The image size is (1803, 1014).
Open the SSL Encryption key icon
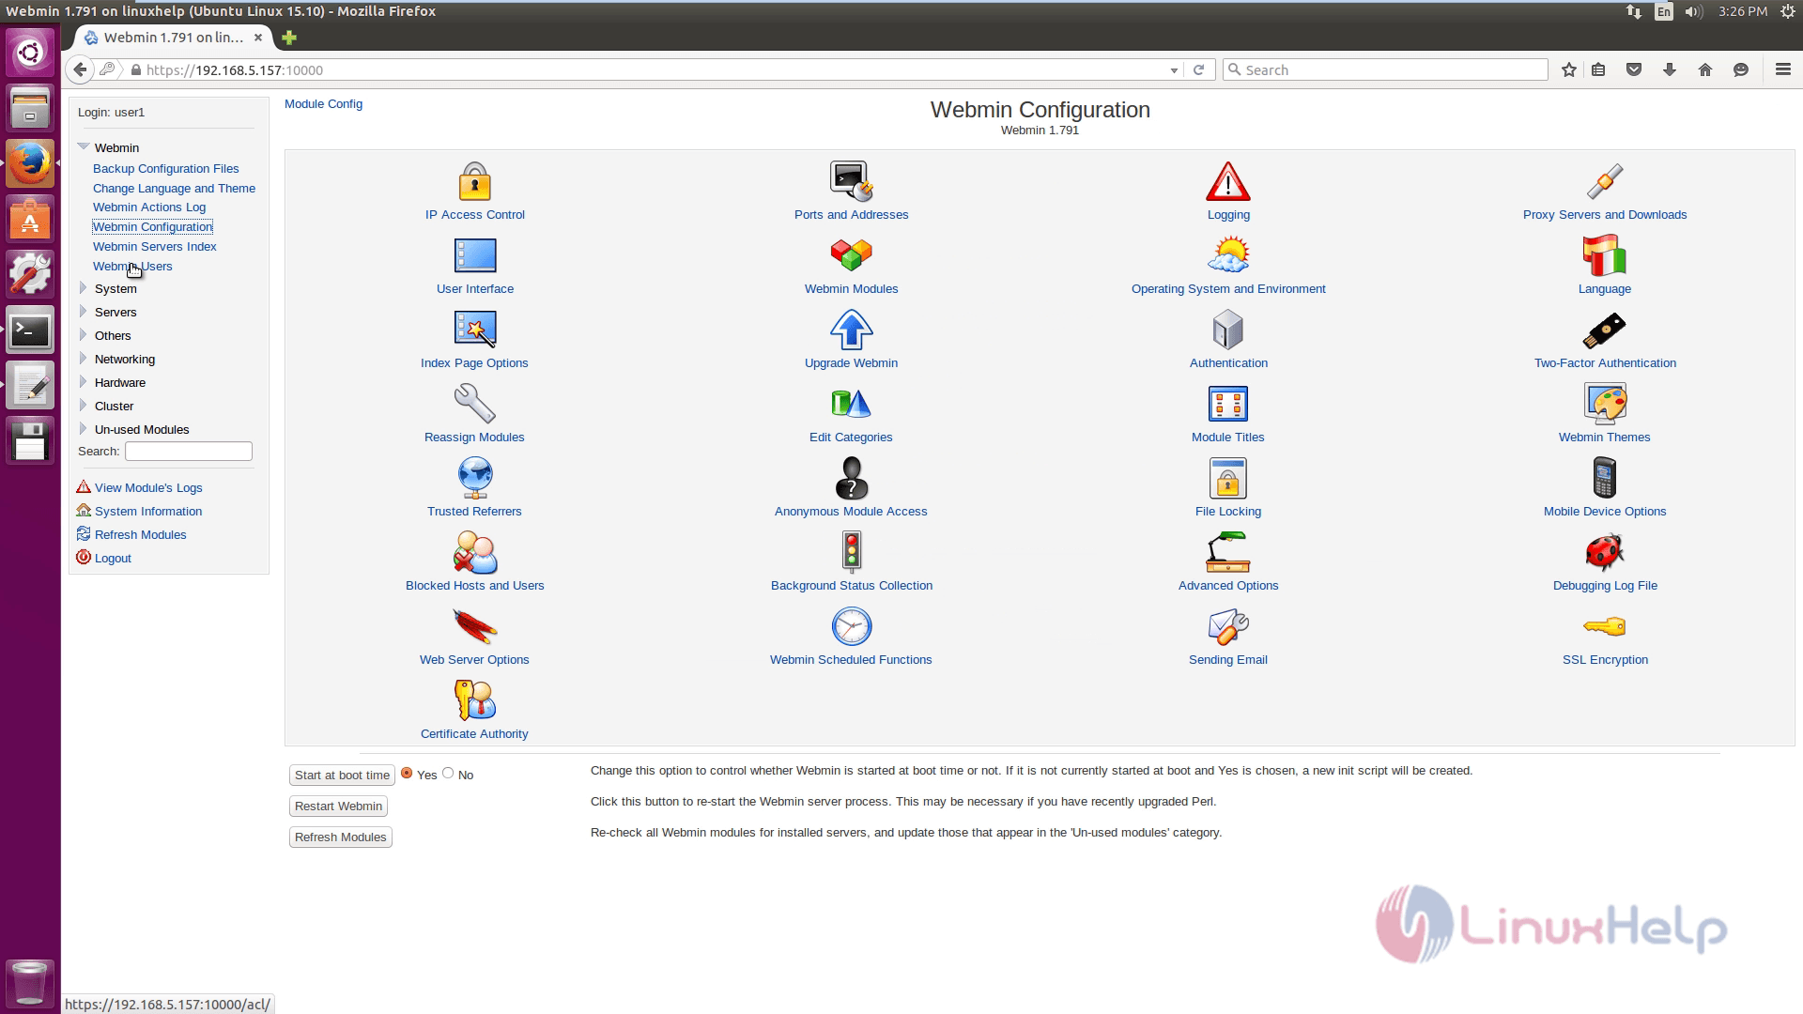click(x=1604, y=626)
